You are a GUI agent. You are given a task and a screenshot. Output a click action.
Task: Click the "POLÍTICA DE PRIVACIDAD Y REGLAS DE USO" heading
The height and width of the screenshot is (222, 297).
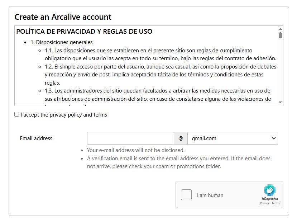tap(84, 32)
